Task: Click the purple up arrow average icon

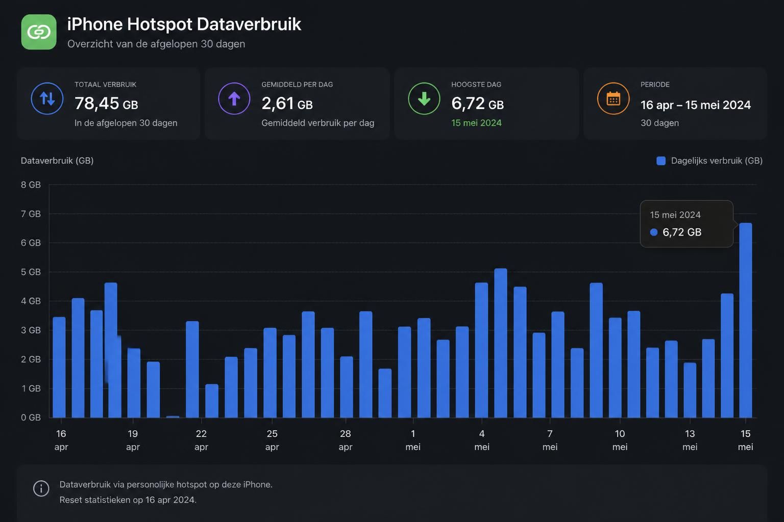Action: 234,98
